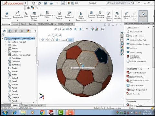Viewport: 155px width, 116px height.
Task: Click the Windows Start button
Action: 5,112
